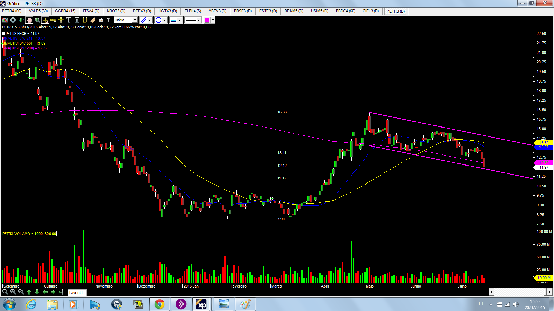Viewport: 554px width, 311px height.
Task: Click the green up arrow icon
Action: 29,292
